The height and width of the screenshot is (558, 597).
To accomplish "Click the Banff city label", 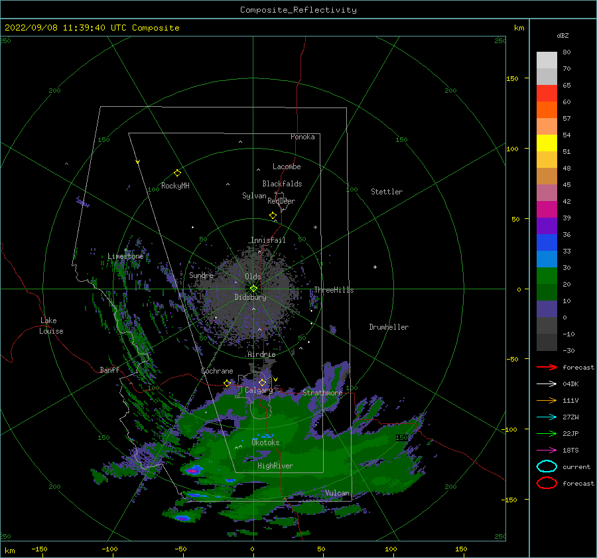I will 109,370.
